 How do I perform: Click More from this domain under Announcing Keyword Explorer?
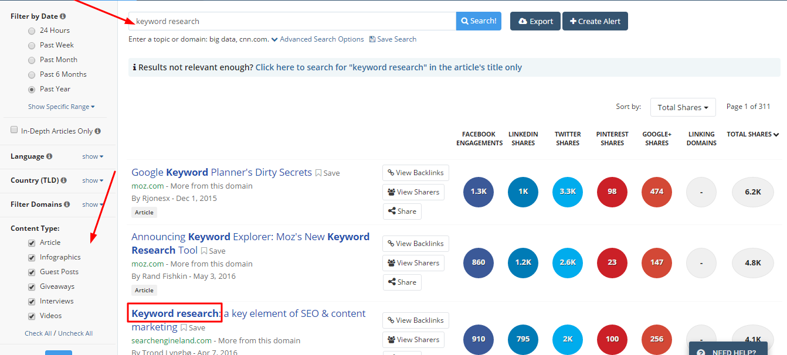point(212,264)
